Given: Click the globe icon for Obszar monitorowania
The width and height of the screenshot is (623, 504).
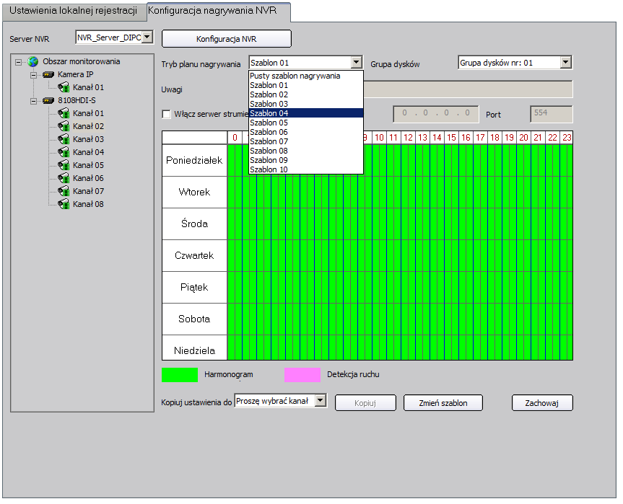Looking at the screenshot, I should click(33, 61).
